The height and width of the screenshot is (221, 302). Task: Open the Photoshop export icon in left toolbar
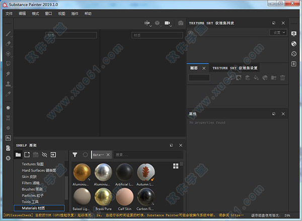(8, 138)
